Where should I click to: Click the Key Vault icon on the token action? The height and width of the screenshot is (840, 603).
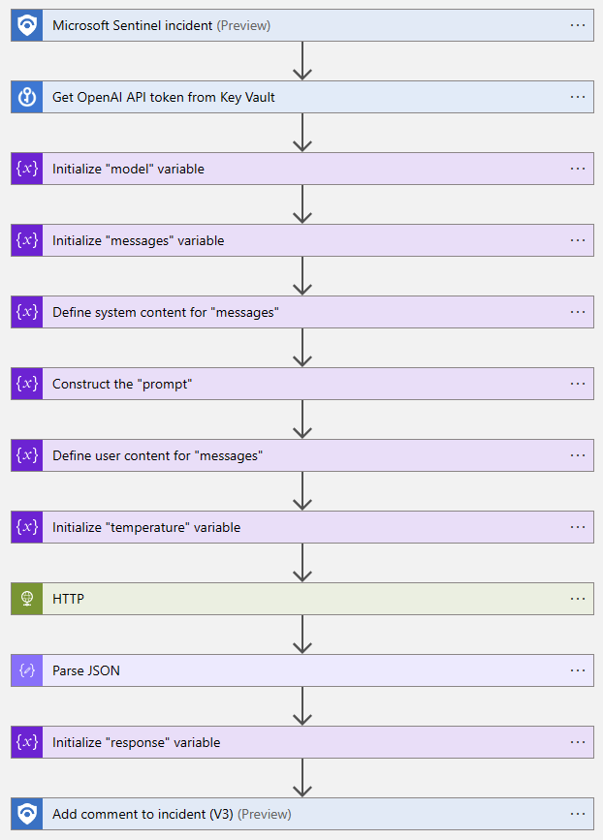[x=25, y=97]
